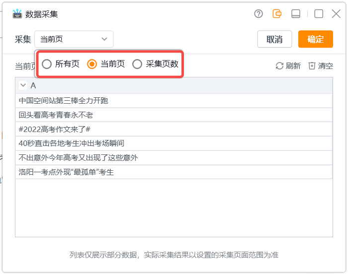Open the 采集 range dropdown
348x274 pixels.
coord(74,39)
